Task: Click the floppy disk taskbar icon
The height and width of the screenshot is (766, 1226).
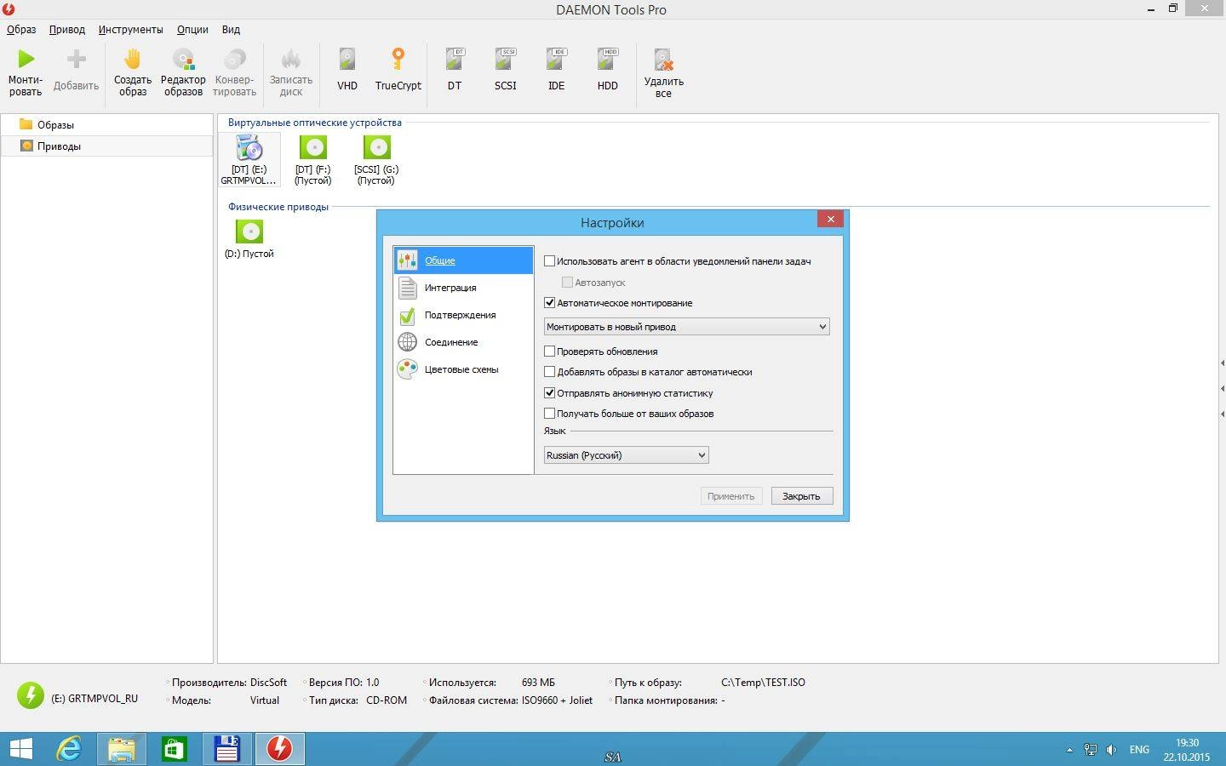Action: pyautogui.click(x=226, y=749)
